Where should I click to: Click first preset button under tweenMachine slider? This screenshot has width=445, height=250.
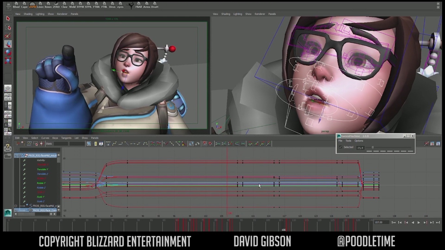pos(369,151)
